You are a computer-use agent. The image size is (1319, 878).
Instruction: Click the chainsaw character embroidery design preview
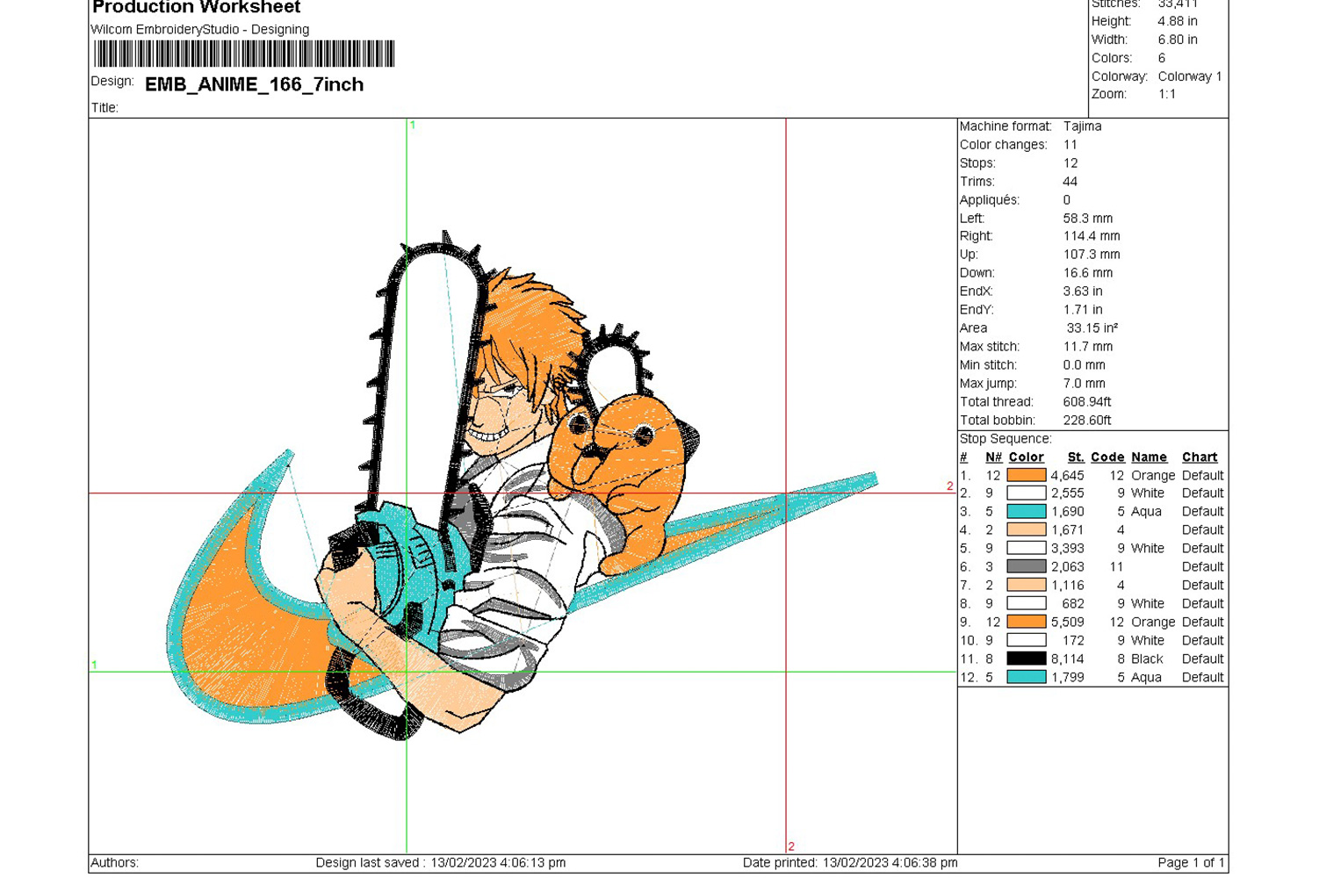click(523, 487)
